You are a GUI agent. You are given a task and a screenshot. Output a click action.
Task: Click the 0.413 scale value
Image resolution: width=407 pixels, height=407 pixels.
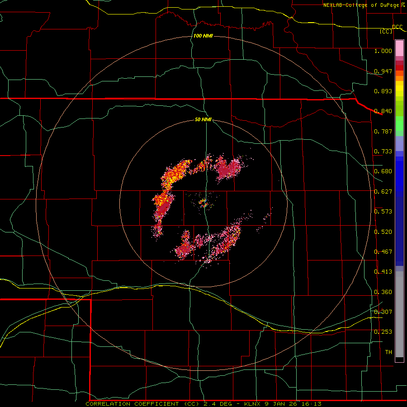383,272
